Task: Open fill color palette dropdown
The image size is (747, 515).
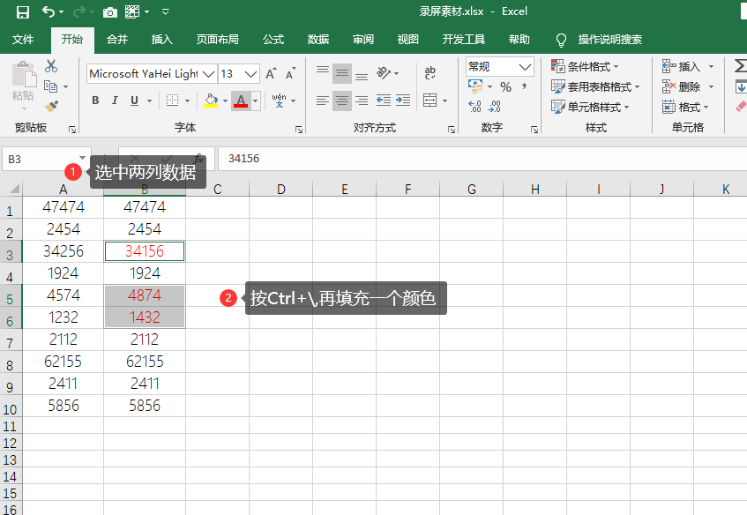Action: point(225,101)
